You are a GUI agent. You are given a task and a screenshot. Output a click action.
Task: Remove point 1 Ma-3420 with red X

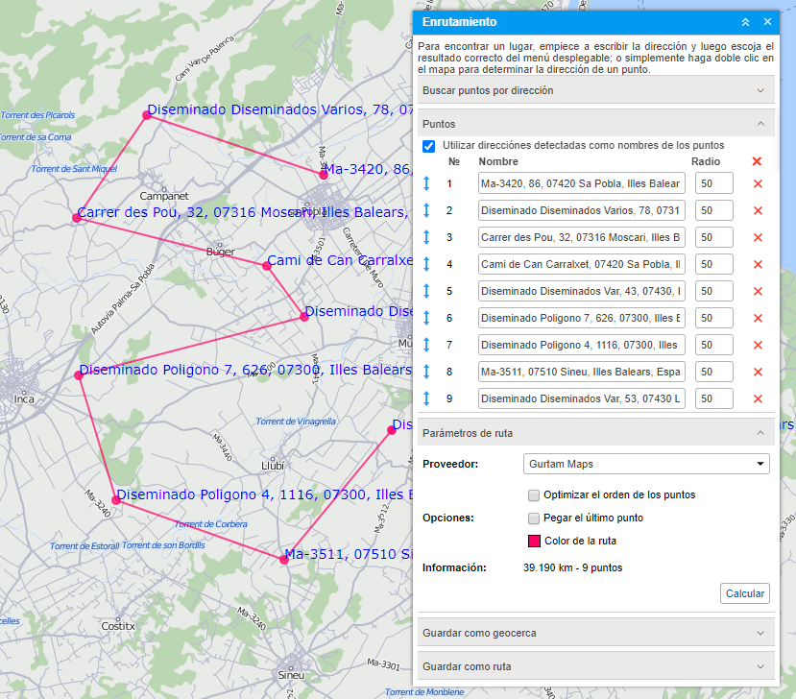click(x=758, y=183)
